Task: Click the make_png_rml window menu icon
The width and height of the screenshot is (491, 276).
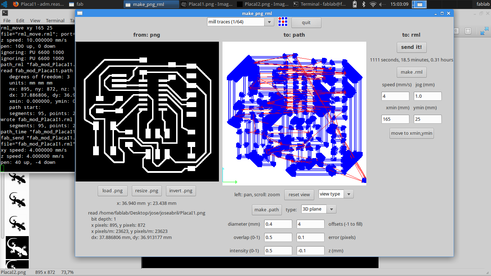Action: click(x=80, y=13)
